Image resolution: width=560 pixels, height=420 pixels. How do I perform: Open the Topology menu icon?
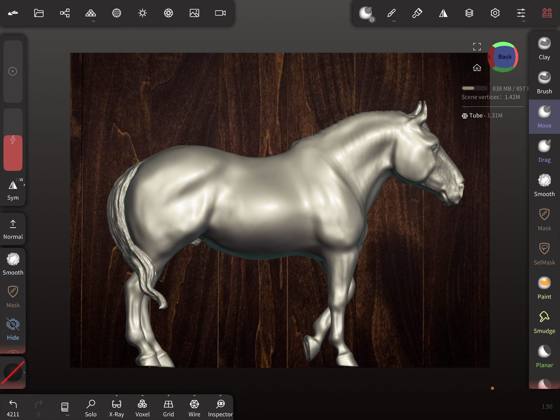tap(91, 13)
